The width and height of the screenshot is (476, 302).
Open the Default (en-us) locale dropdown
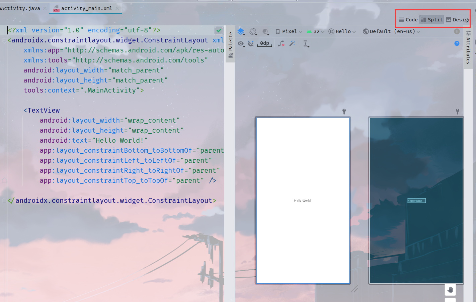pos(391,31)
